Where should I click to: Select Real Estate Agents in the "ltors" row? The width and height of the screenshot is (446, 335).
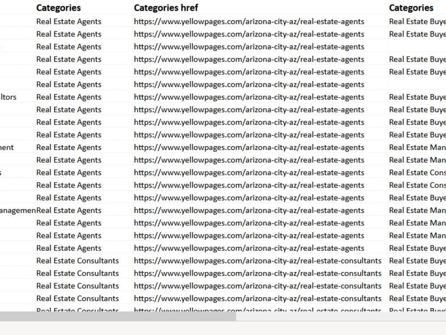(x=69, y=97)
